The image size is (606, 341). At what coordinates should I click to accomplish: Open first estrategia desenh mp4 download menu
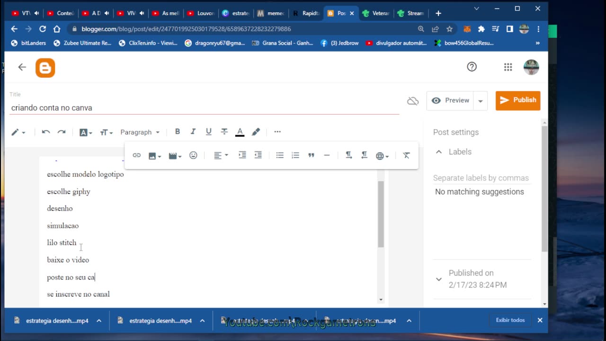99,321
